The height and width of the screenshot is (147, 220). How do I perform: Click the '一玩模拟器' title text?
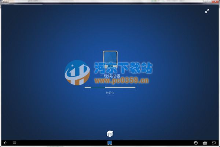[x=110, y=76]
